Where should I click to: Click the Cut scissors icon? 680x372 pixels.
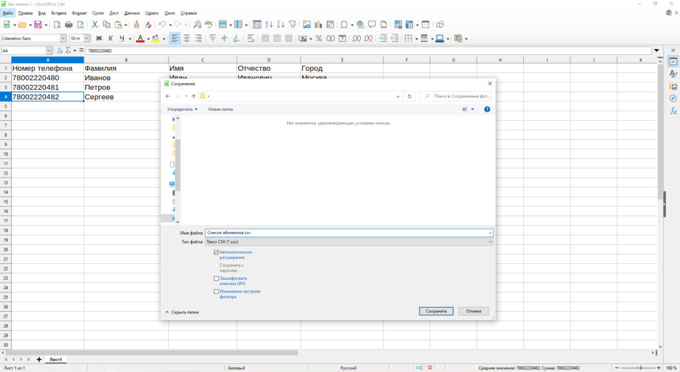coord(96,25)
